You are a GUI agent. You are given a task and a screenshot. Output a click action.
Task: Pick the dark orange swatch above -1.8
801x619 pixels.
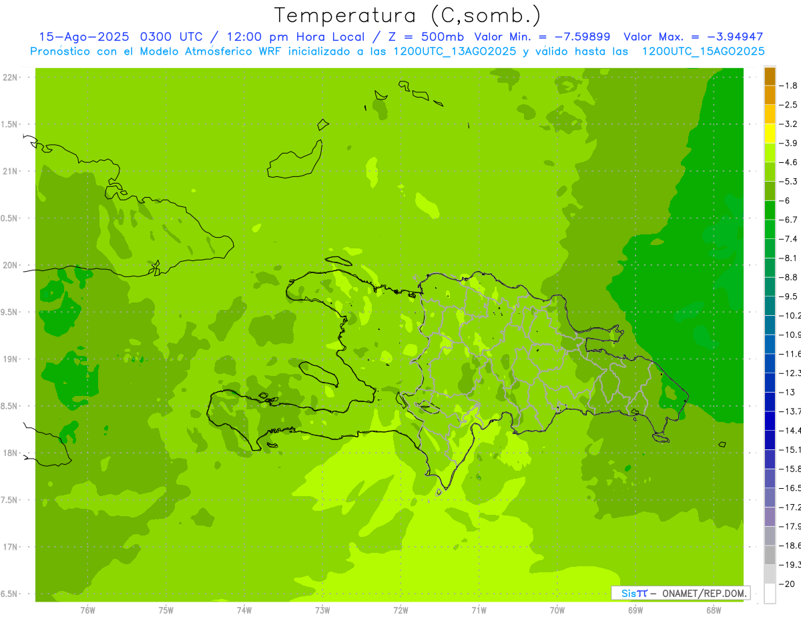pos(770,76)
